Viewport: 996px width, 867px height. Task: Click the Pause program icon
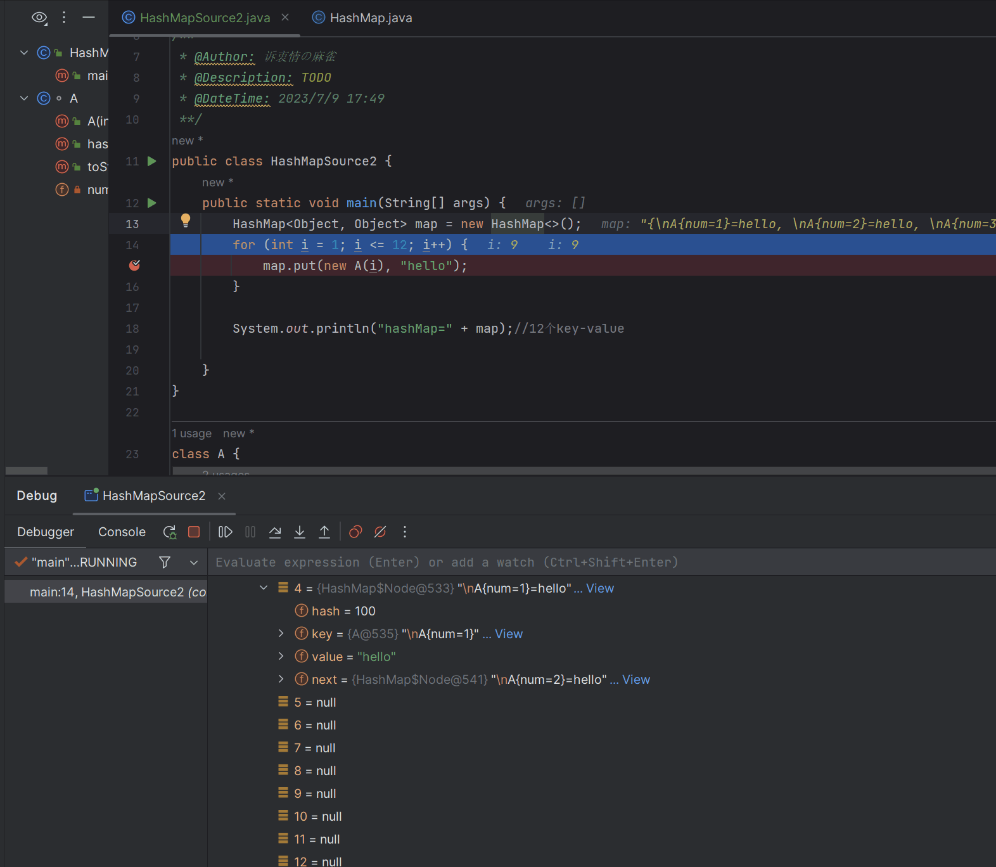click(x=250, y=532)
